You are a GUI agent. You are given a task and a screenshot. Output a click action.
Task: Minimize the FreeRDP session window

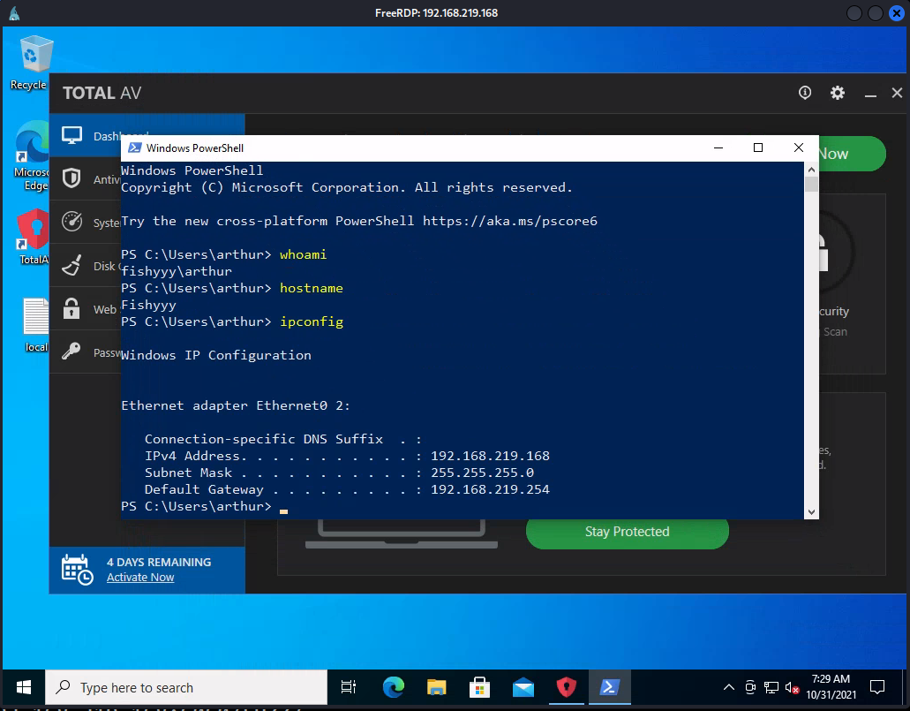[854, 12]
